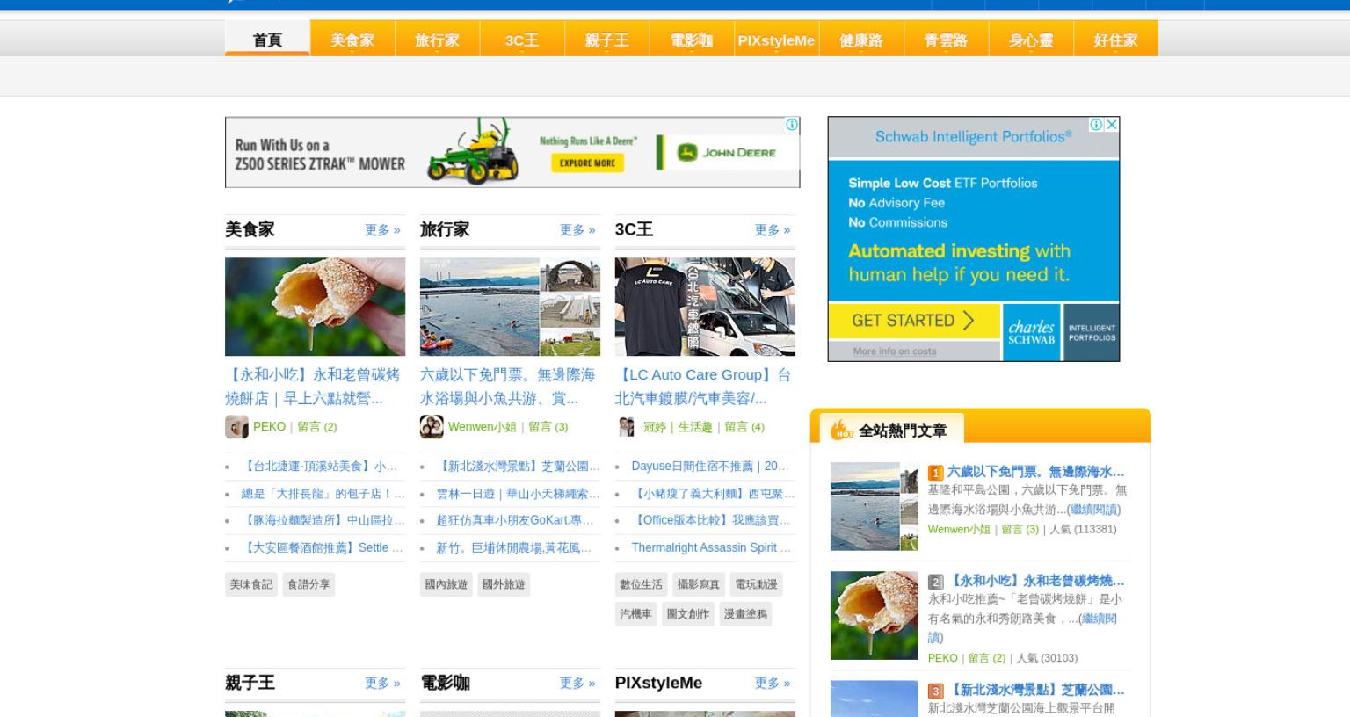1350x717 pixels.
Task: Open the 電影咖 tab
Action: pyautogui.click(x=692, y=40)
